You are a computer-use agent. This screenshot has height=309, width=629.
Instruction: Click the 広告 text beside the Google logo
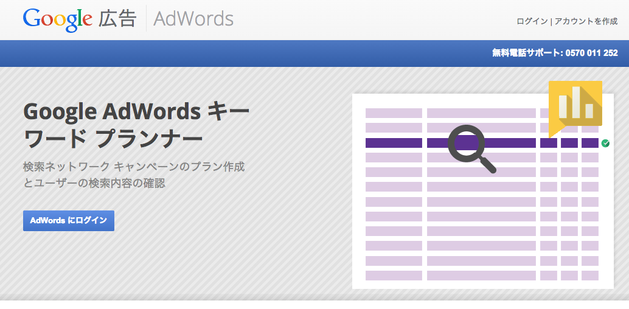coord(117,19)
